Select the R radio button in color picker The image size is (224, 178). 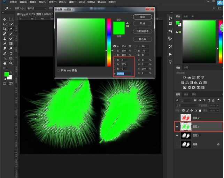click(x=115, y=60)
